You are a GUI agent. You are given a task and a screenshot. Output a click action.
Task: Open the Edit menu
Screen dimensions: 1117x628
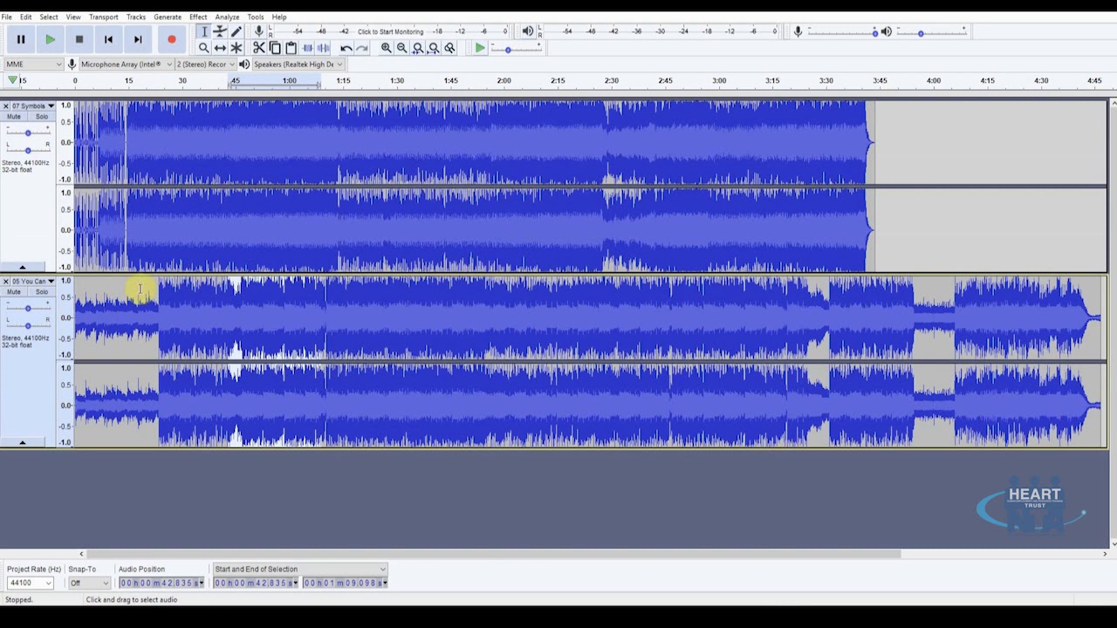[26, 17]
